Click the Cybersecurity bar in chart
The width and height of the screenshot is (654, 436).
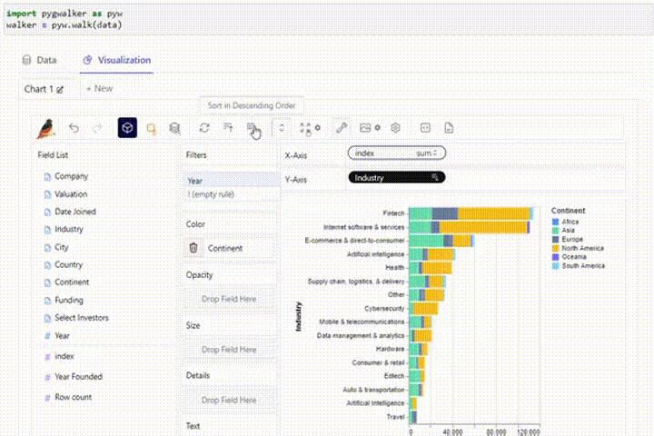click(423, 308)
